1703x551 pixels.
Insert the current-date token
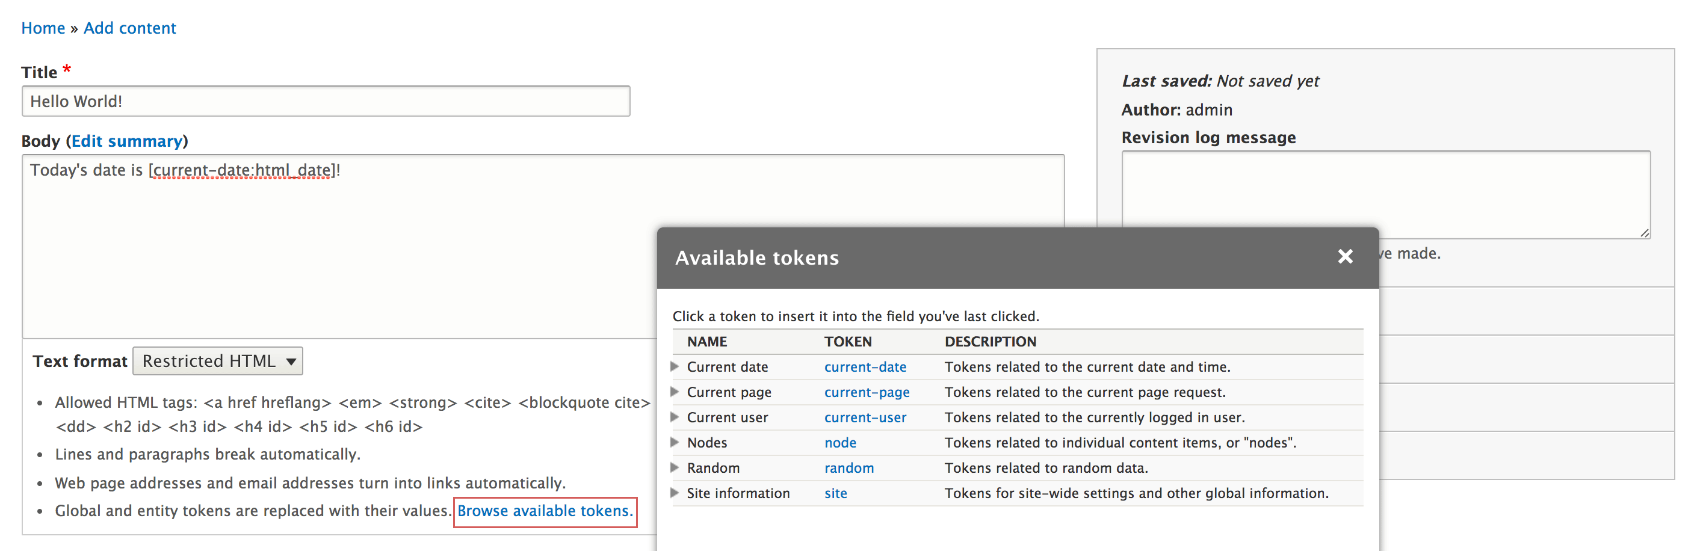[865, 368]
